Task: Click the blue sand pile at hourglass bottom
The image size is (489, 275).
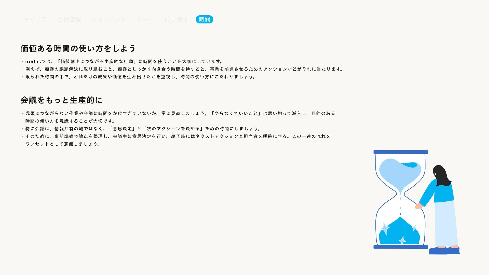Action: 400,232
